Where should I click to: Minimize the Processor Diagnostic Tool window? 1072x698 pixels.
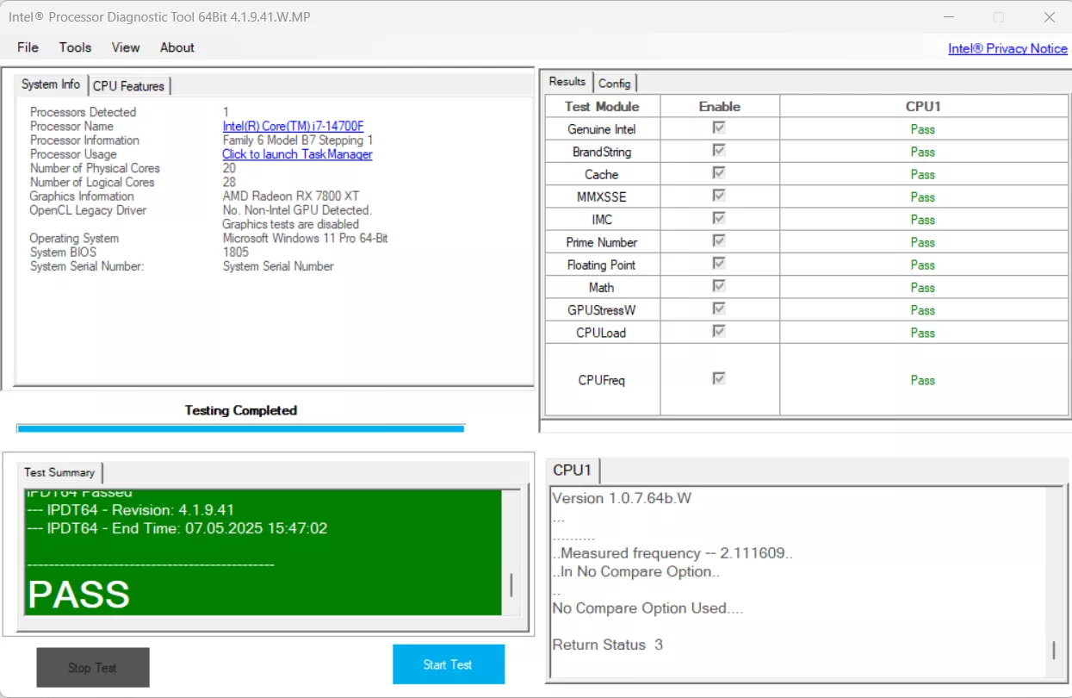click(948, 16)
